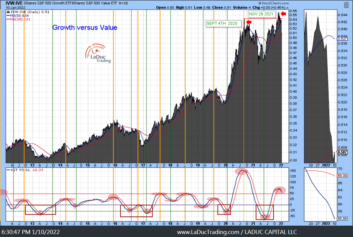Select the Low 0.49 value
Image resolution: width=353 pixels, height=237 pixels.
point(202,7)
